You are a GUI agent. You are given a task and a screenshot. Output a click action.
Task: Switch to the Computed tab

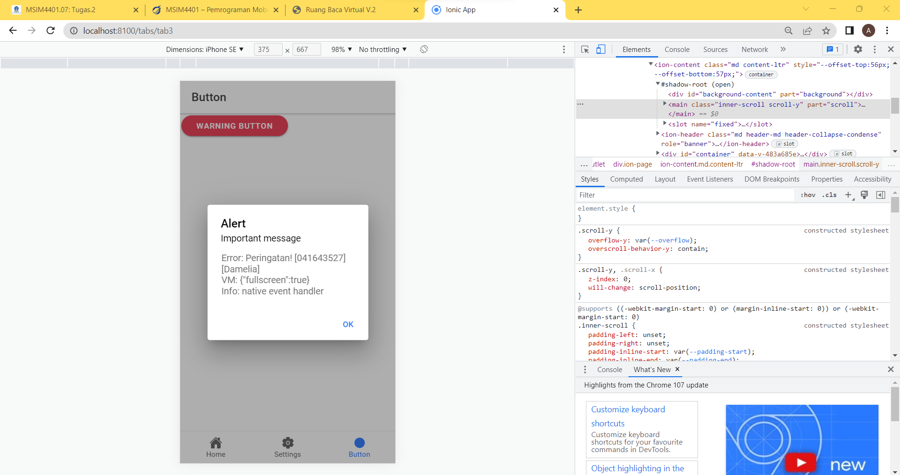coord(627,179)
